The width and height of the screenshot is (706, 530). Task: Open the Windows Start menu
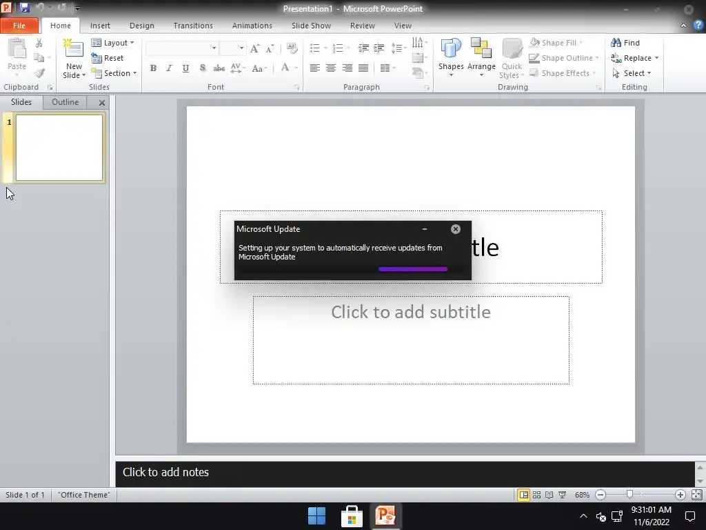(317, 516)
